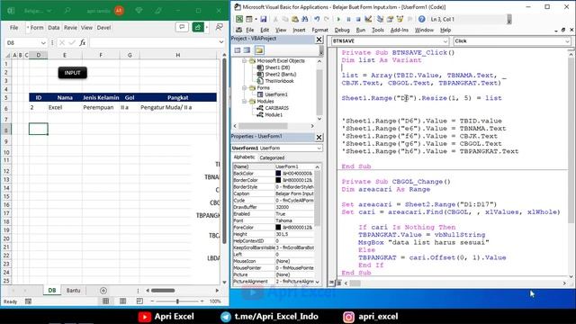The height and width of the screenshot is (324, 576).
Task: Toggle Folders icon in Project panel
Action: pyautogui.click(x=259, y=50)
